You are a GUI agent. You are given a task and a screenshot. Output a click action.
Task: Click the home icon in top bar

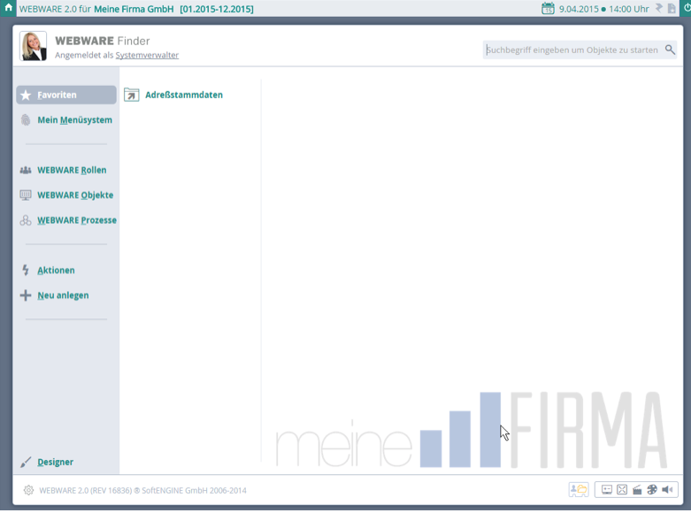point(8,8)
